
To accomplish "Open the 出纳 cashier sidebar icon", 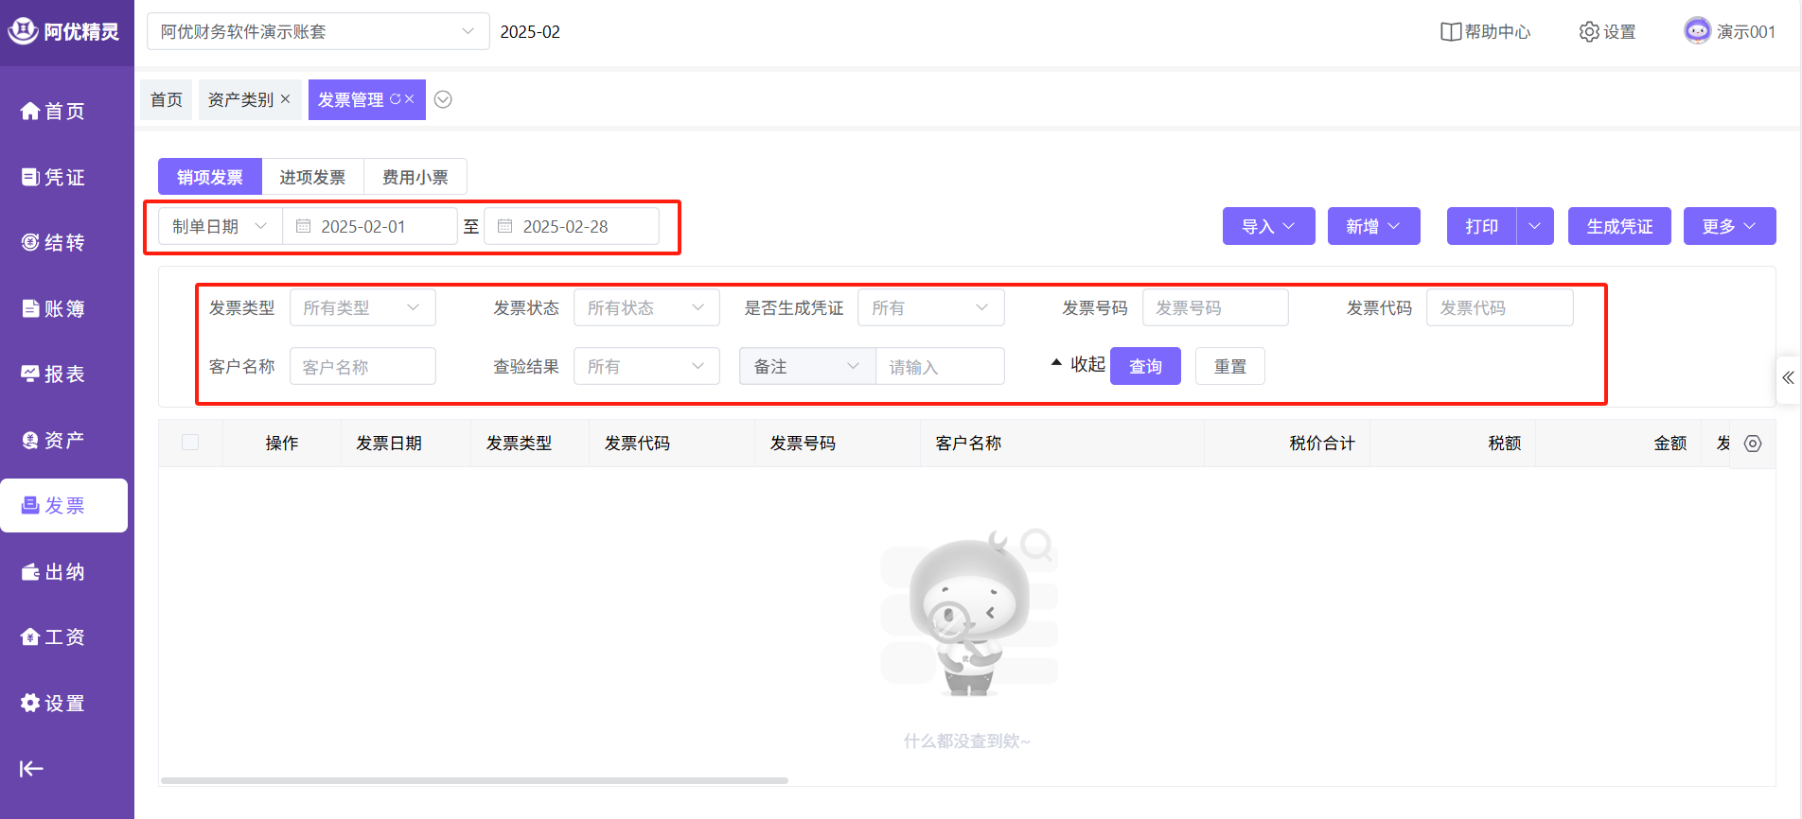I will point(30,572).
